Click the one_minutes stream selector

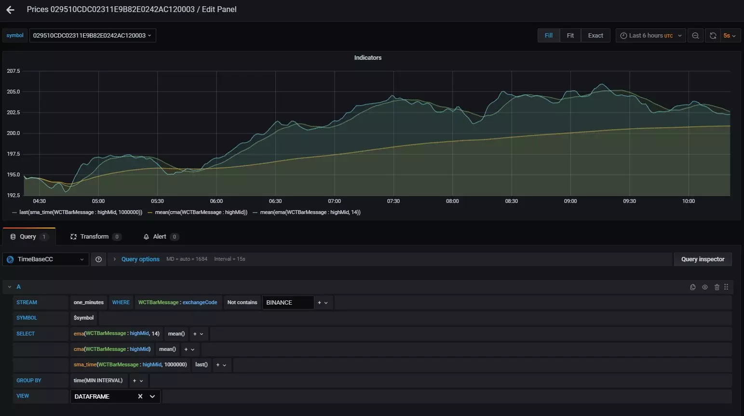(89, 303)
